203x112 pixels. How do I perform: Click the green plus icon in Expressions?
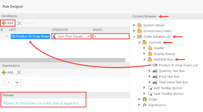click(x=4, y=72)
